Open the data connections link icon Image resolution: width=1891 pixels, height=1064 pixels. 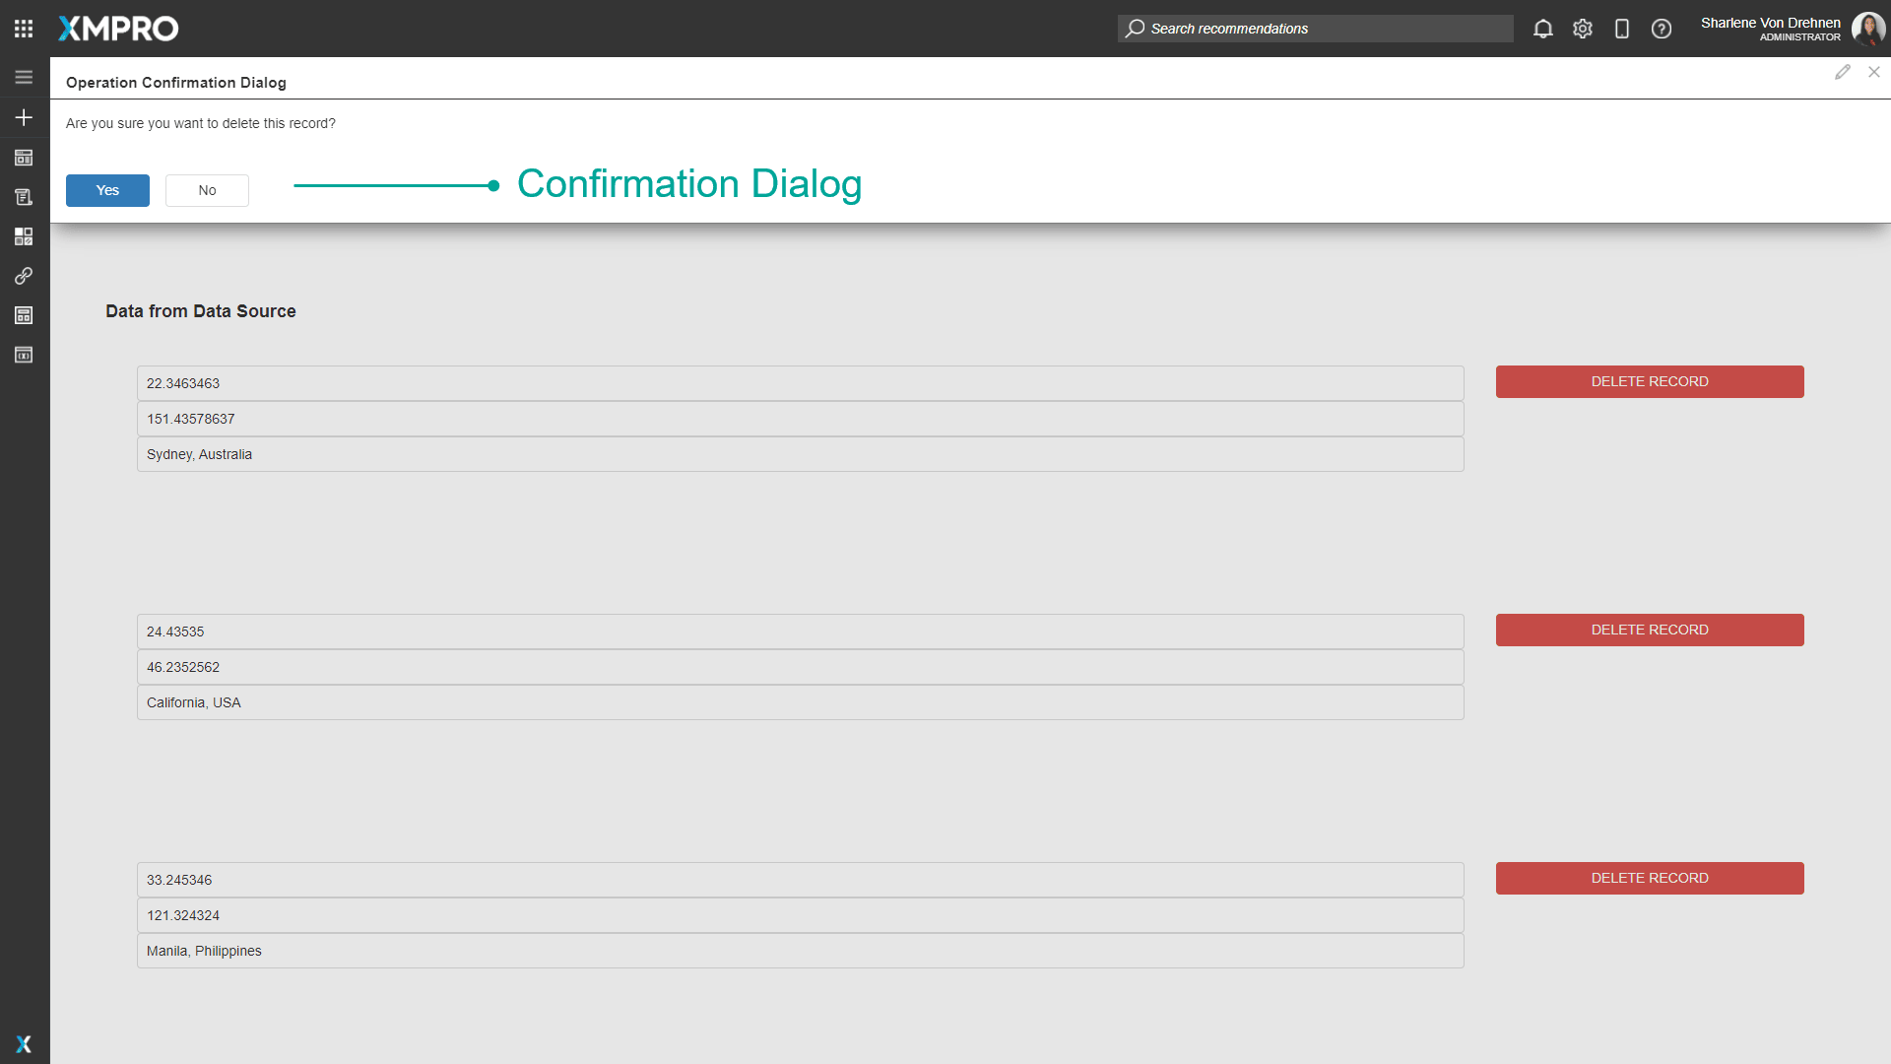click(24, 276)
